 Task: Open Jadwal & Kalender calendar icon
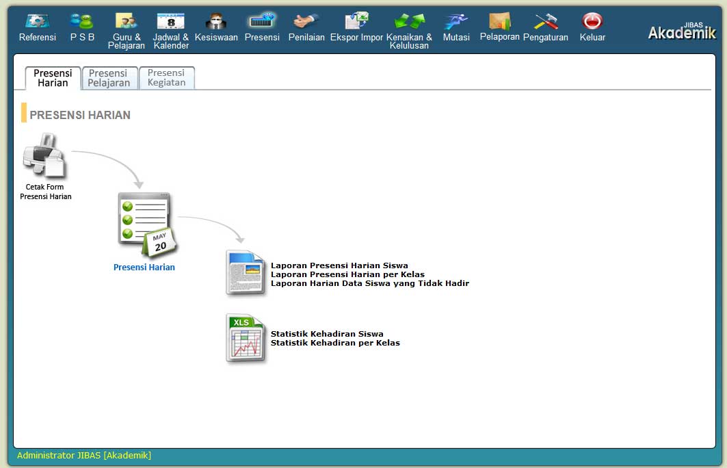[170, 21]
